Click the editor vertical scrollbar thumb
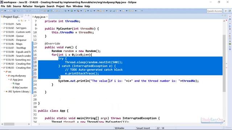This screenshot has width=232, height=130. (224, 64)
